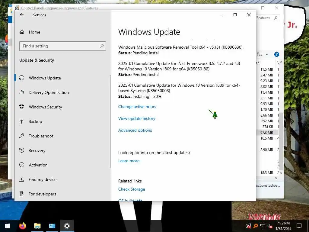The height and width of the screenshot is (232, 309).
Task: Click the view layout icon in Programs and Features
Action: (x=260, y=54)
